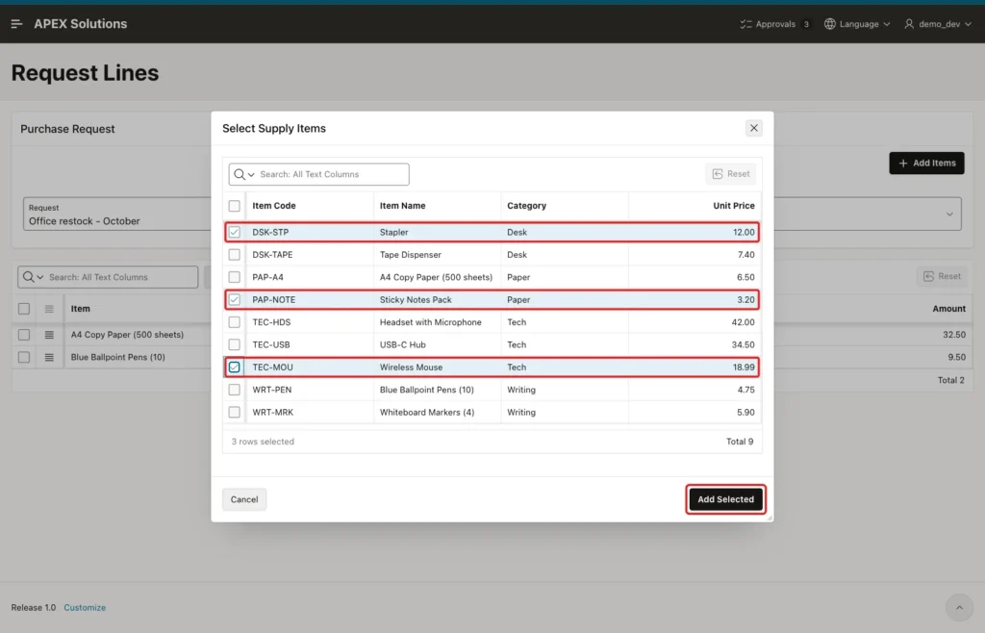Uncheck the PAP-NOTE row checkbox

tap(235, 299)
